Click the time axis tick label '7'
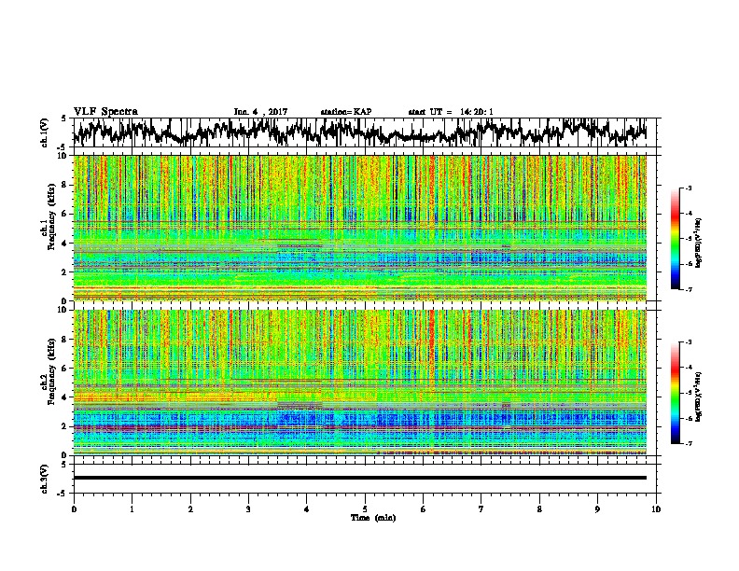Screen dimensions: 739x571 [x=481, y=509]
